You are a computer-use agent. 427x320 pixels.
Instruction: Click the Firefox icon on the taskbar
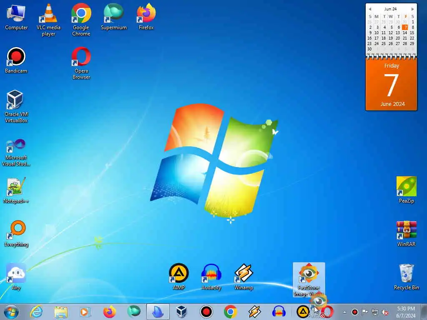pos(110,312)
